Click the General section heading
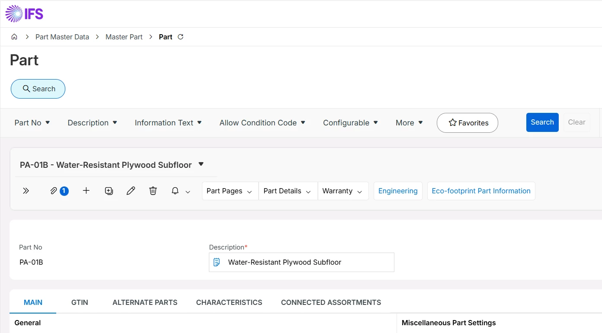Viewport: 602px width, 333px height. pyautogui.click(x=28, y=323)
